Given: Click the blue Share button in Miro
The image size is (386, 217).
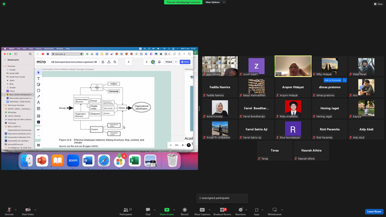Looking at the screenshot, I should point(185,62).
